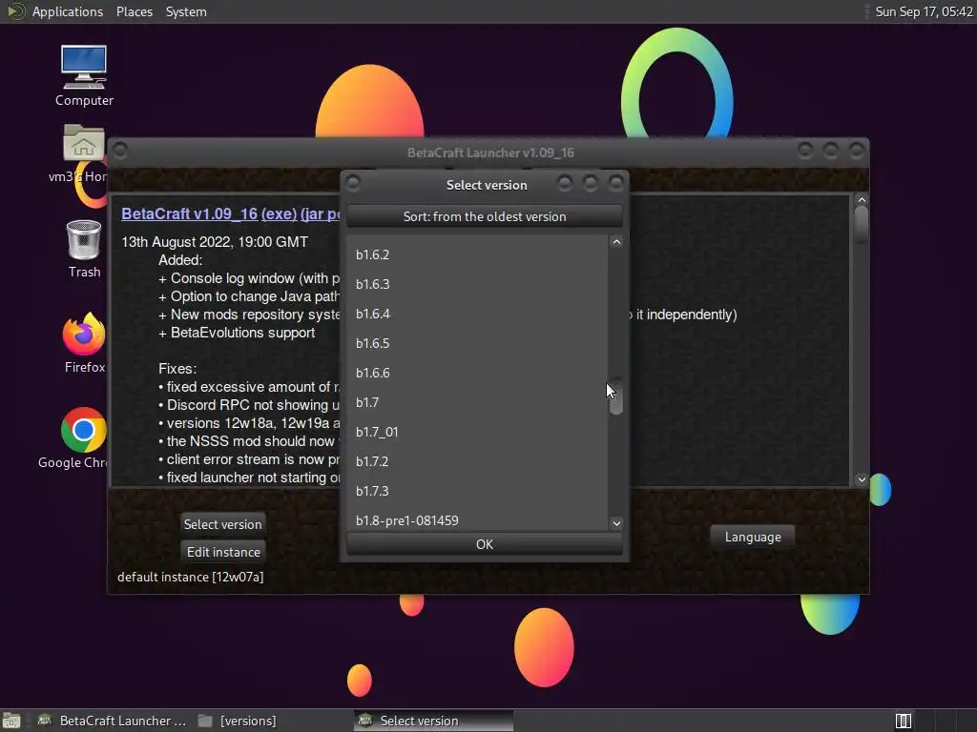
Task: Click the workspace switcher icon in bottom panel
Action: tap(903, 721)
